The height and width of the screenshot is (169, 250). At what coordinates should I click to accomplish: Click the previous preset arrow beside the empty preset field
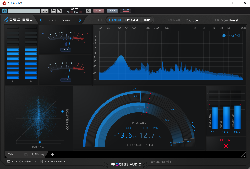click(43, 11)
